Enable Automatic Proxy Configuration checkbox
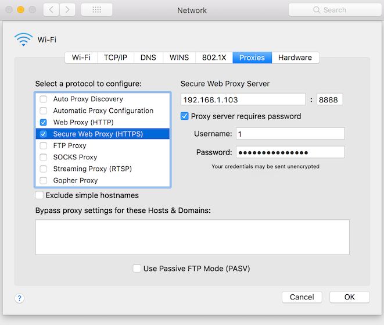Screen dimensions: 384x325 tap(44, 110)
